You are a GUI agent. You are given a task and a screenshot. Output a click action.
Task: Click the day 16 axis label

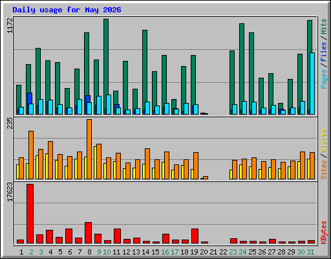(x=165, y=252)
